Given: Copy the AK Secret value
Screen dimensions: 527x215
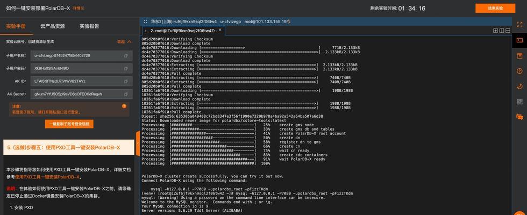Looking at the screenshot, I should (x=126, y=94).
